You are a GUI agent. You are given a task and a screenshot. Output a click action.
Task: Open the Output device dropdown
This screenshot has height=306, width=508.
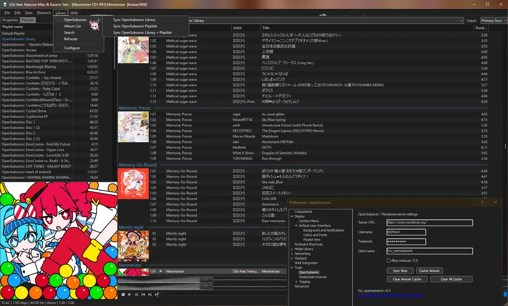[493, 20]
